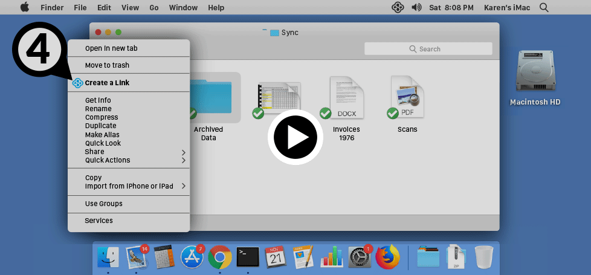The image size is (591, 275).
Task: Open Firefox from the dock
Action: click(x=387, y=257)
